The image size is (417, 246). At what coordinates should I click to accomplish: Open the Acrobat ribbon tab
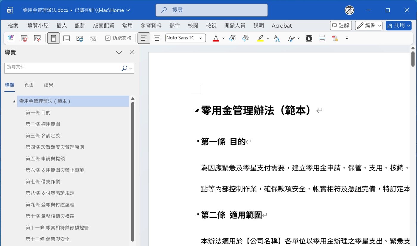(281, 26)
